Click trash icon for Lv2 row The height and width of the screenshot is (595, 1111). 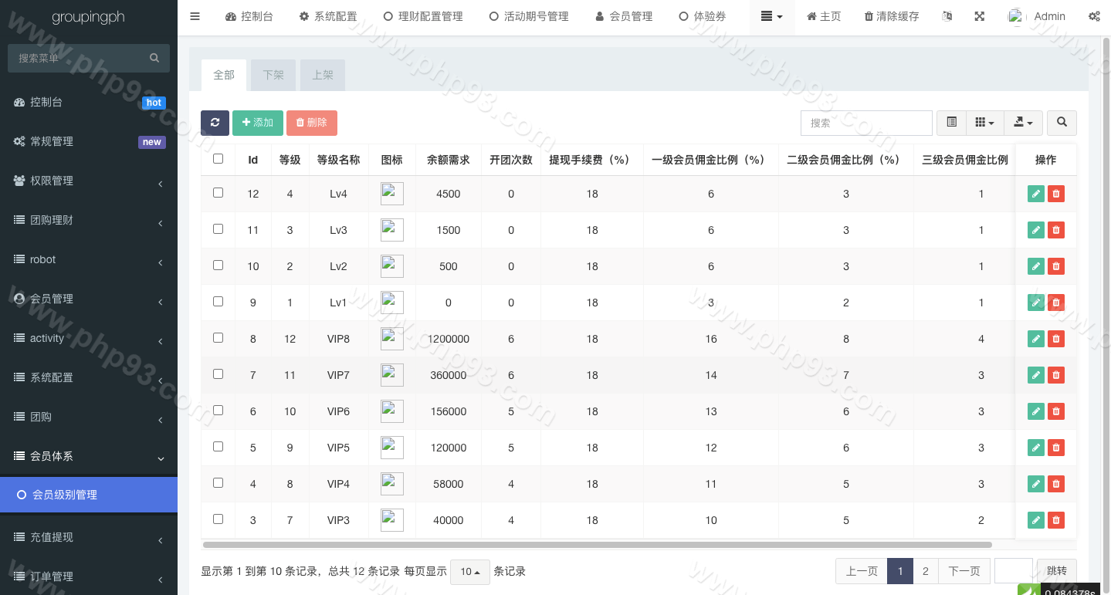[x=1056, y=266]
